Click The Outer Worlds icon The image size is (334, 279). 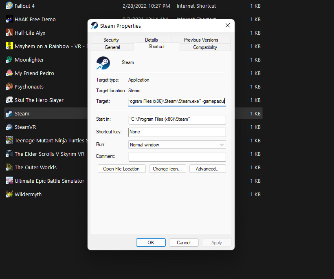(x=9, y=167)
